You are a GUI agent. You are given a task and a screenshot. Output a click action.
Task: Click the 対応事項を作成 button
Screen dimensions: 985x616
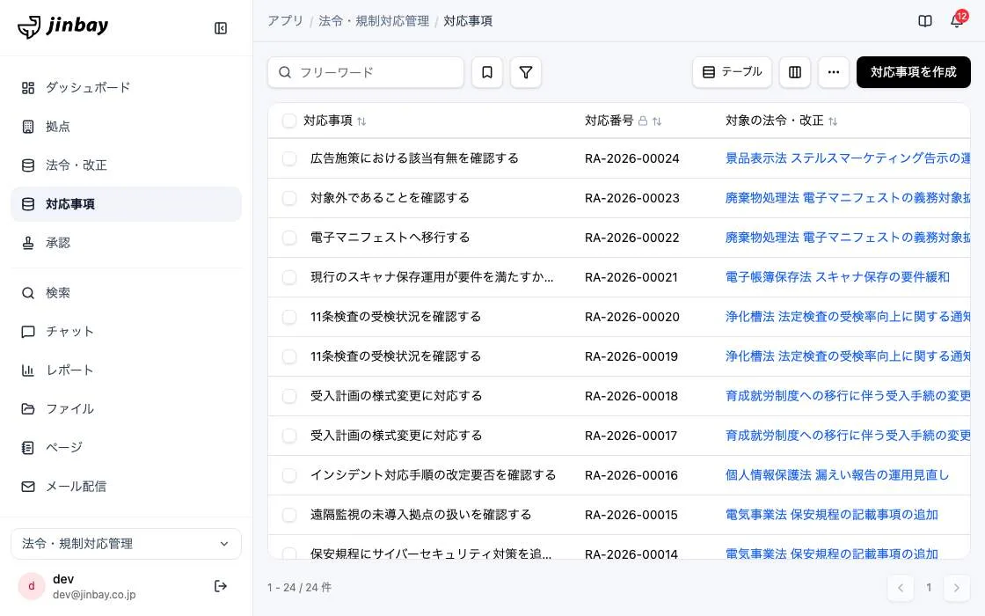[x=914, y=72]
